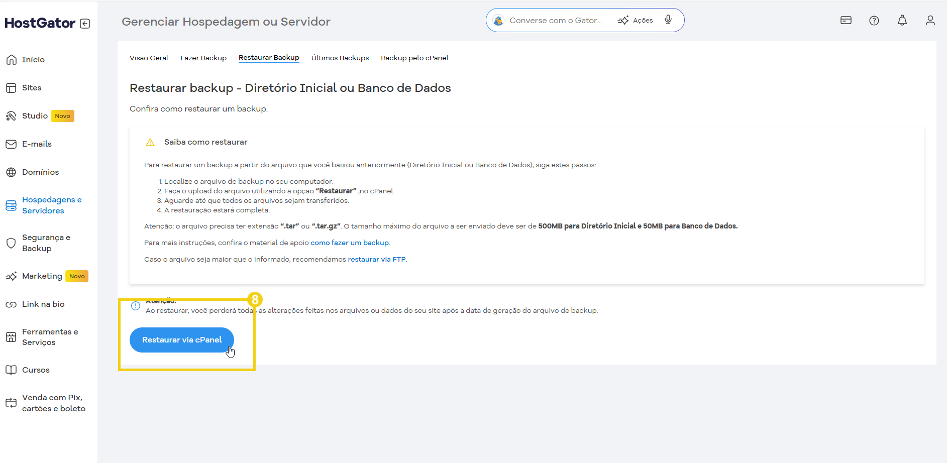Click the Gerenciar Hospedagem ou Servidor title
947x463 pixels.
226,22
